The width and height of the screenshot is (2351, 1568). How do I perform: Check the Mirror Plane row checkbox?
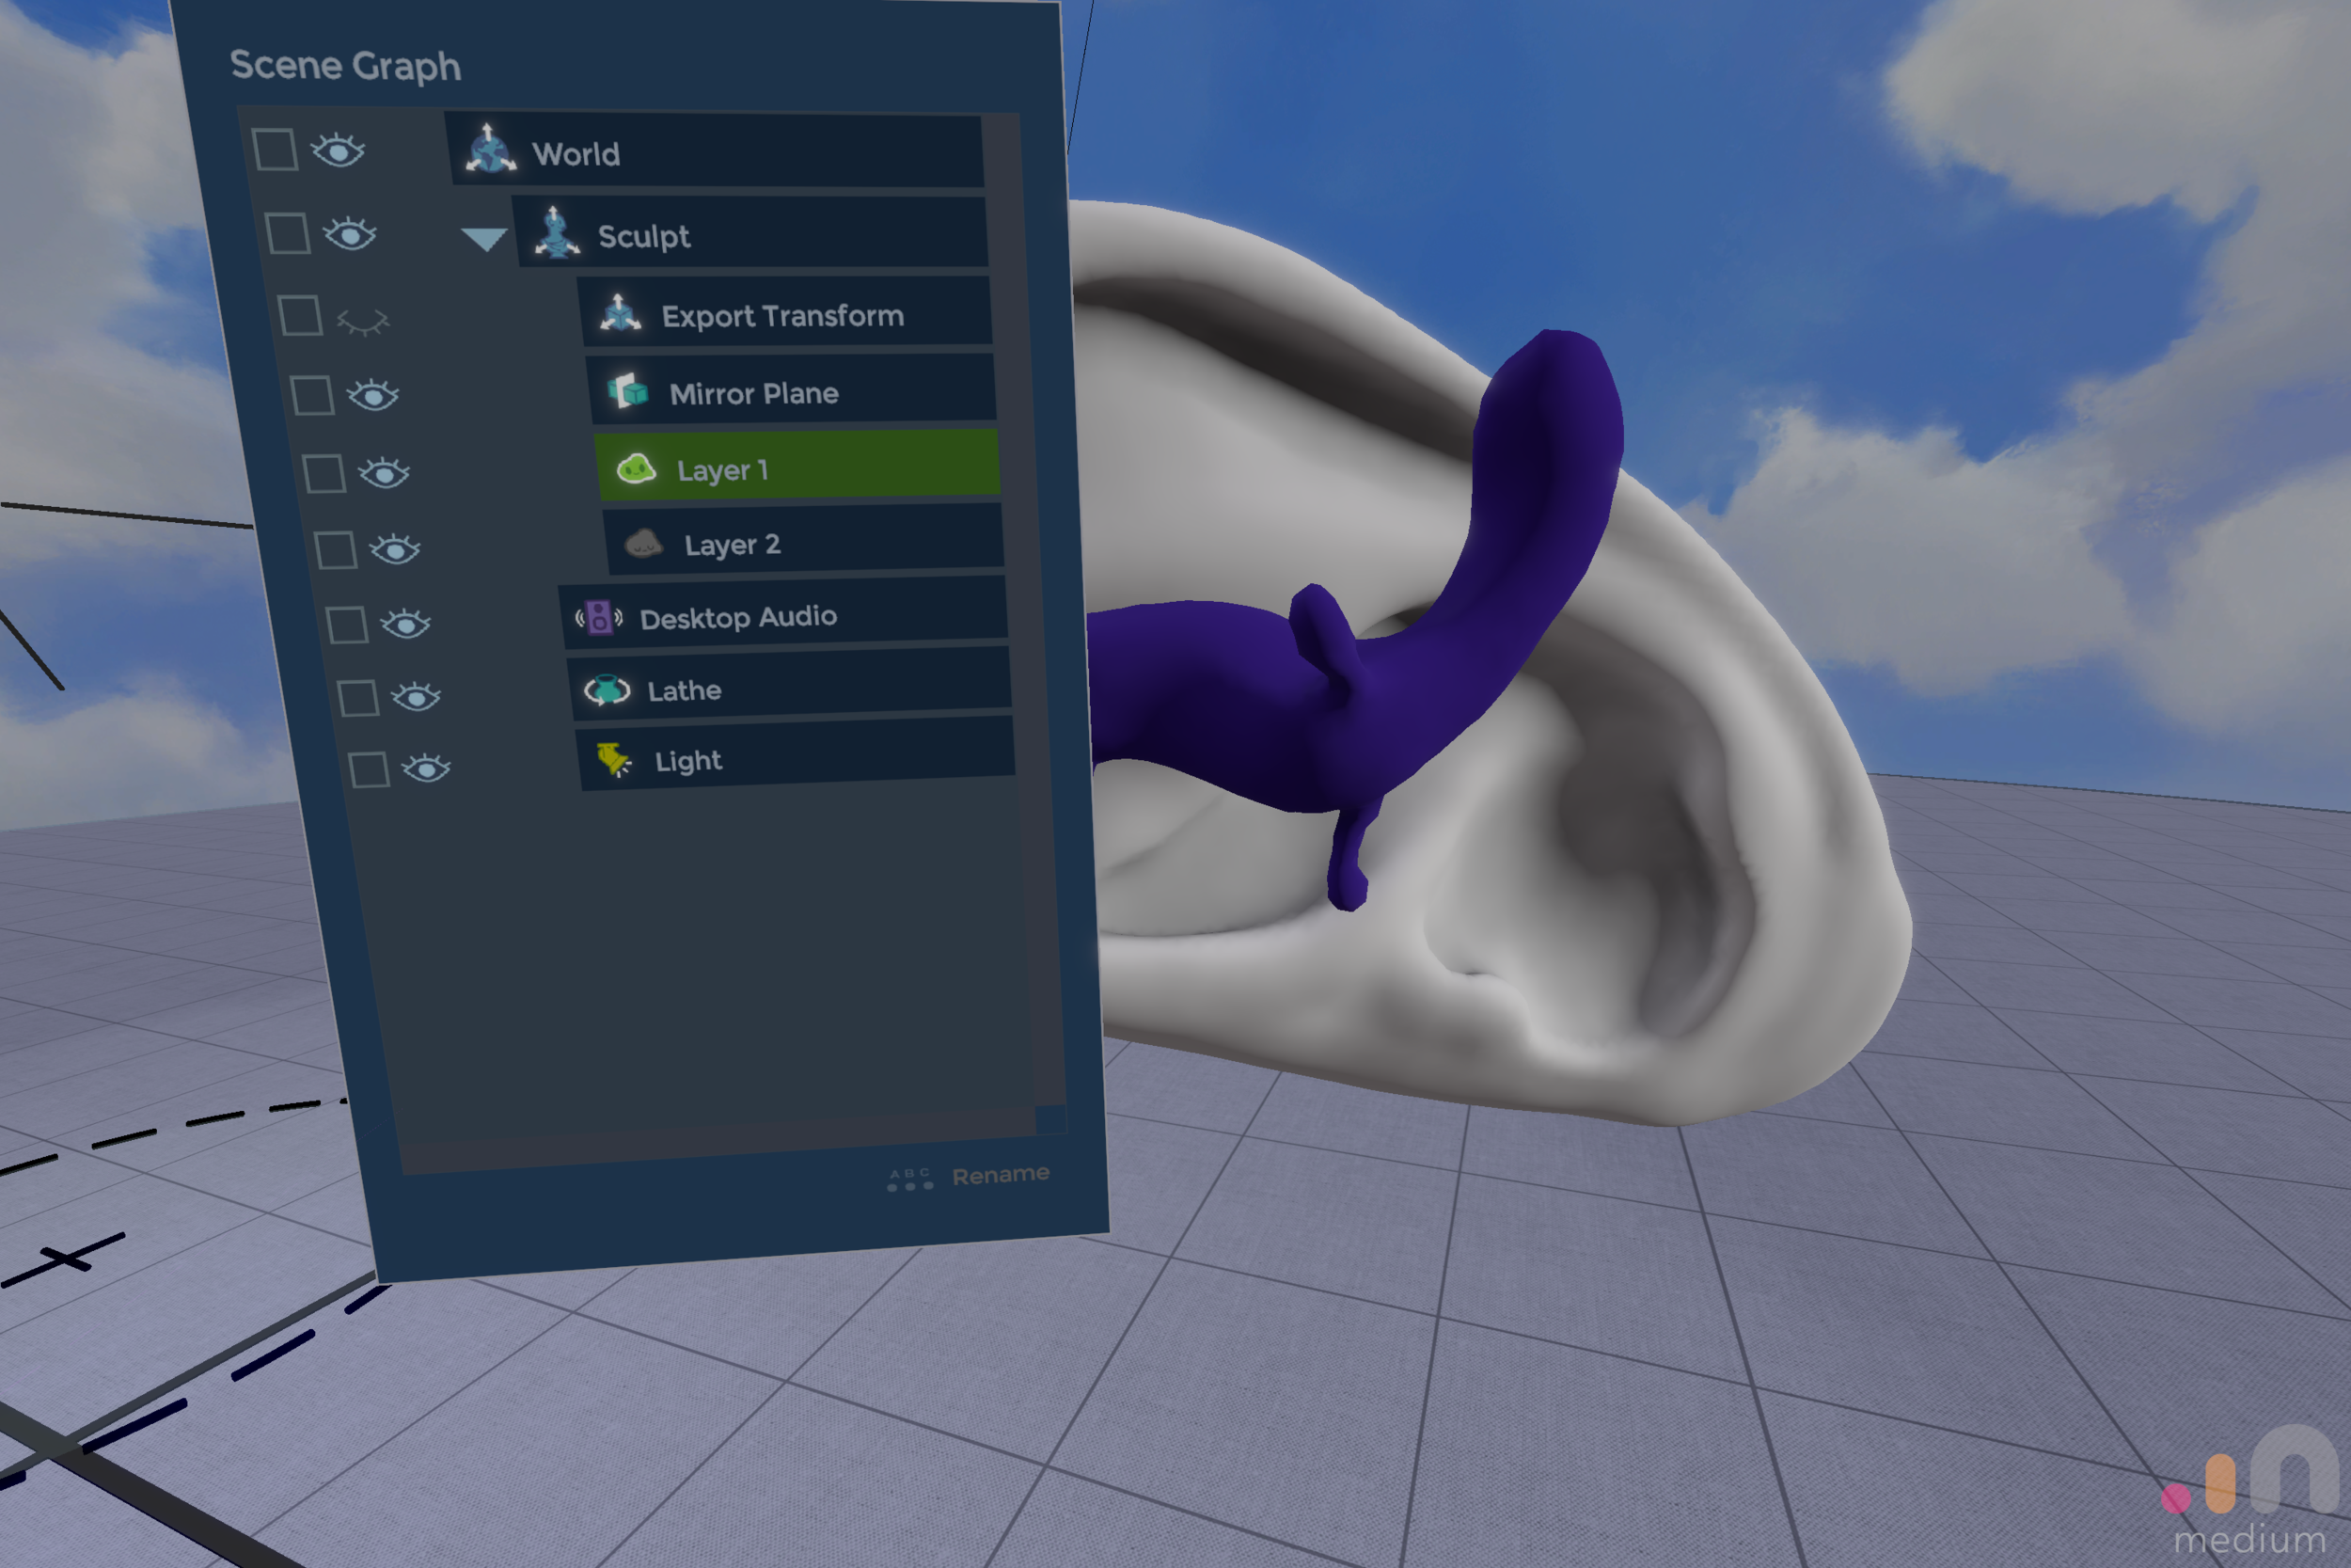click(313, 395)
